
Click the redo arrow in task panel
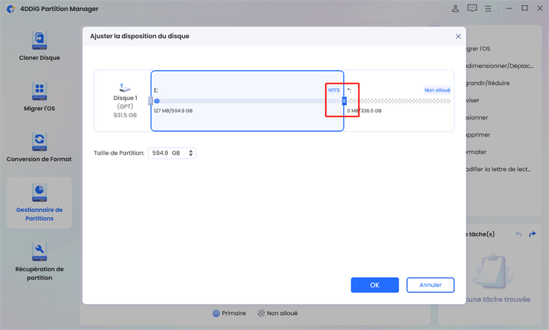click(532, 234)
